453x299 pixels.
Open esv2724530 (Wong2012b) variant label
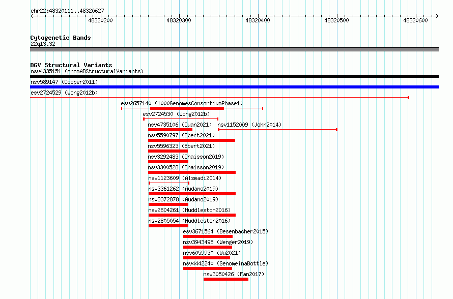(176, 114)
